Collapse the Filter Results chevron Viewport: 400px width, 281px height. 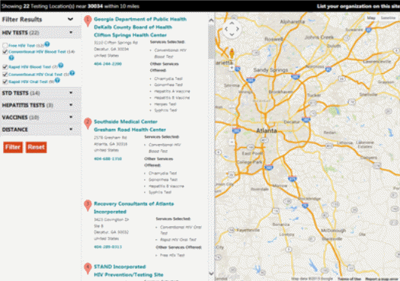click(70, 19)
